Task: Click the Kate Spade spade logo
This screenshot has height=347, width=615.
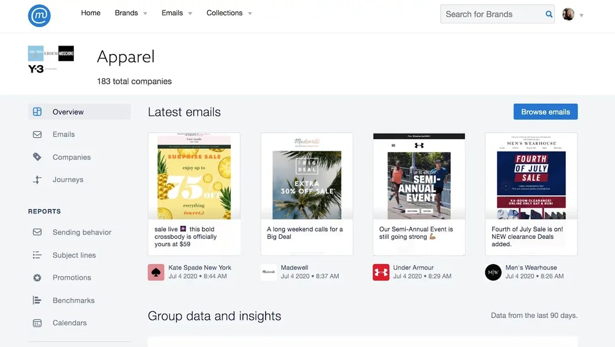Action: pos(156,272)
